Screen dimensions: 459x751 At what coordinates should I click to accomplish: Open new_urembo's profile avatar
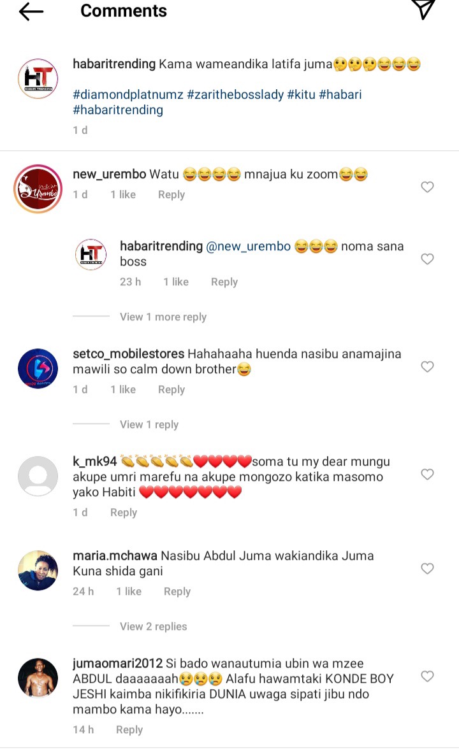click(x=38, y=189)
